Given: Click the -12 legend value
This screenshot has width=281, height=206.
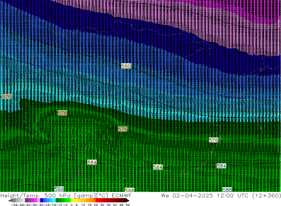Looking at the screenshot, I should pos(59,205).
